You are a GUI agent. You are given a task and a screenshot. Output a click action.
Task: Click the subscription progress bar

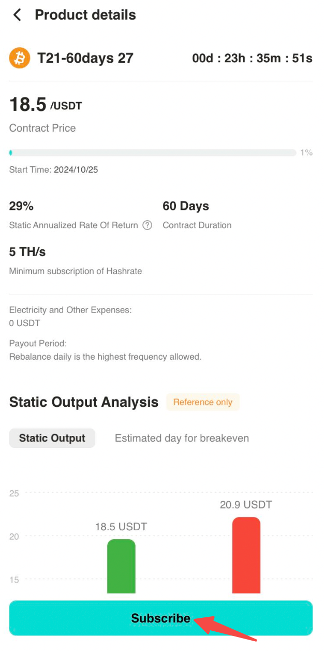pyautogui.click(x=153, y=153)
